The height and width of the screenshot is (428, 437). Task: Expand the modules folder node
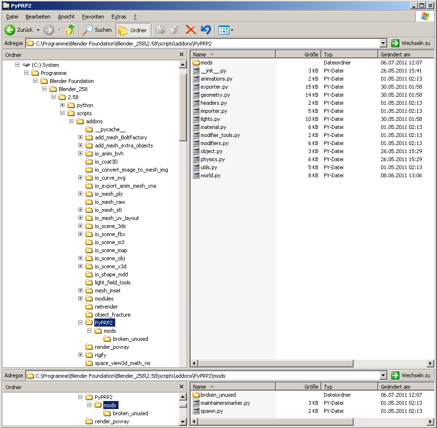(x=80, y=299)
